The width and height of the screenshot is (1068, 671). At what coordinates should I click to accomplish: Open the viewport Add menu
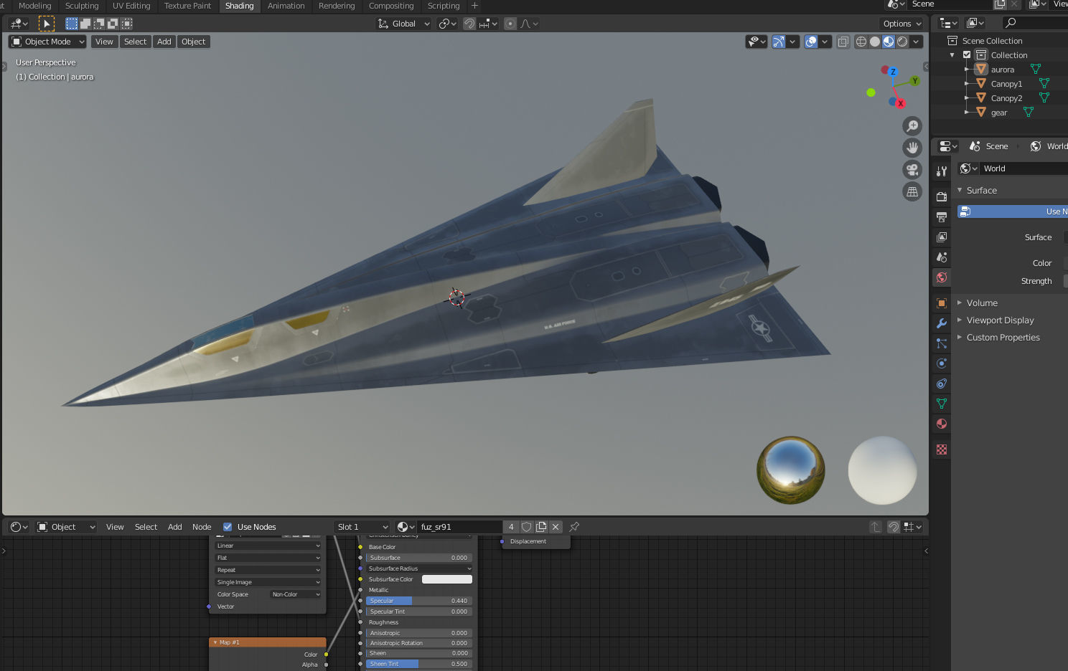[164, 42]
